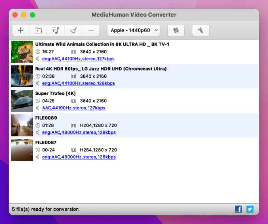268x224 pixels.
Task: Select the Super Trofeo car thumbnail
Action: pyautogui.click(x=22, y=101)
